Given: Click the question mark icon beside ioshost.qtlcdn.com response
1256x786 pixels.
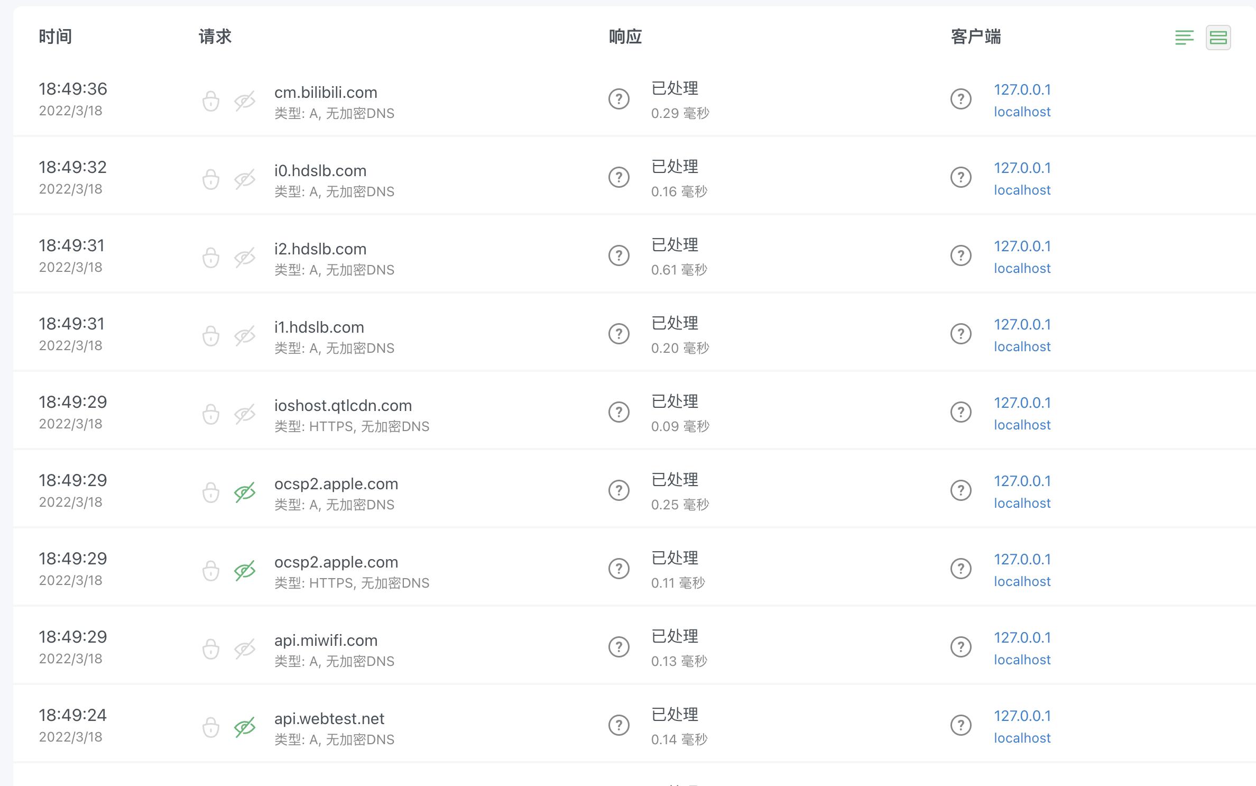Looking at the screenshot, I should [x=618, y=413].
